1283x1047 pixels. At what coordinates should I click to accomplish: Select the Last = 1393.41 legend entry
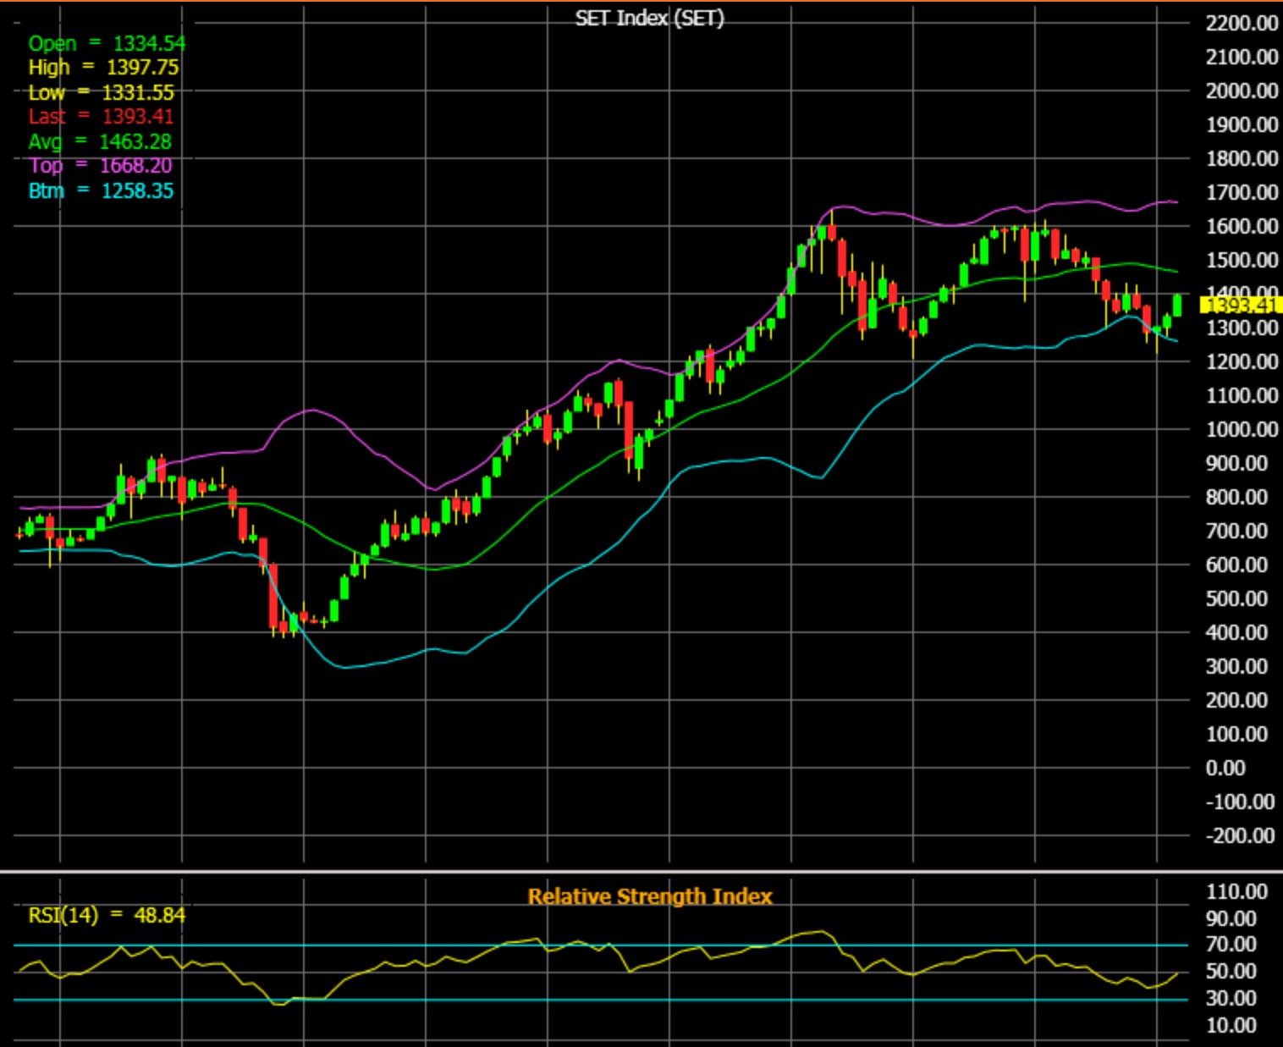pyautogui.click(x=101, y=117)
